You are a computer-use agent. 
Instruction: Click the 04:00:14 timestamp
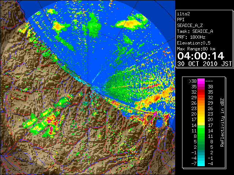(x=201, y=56)
